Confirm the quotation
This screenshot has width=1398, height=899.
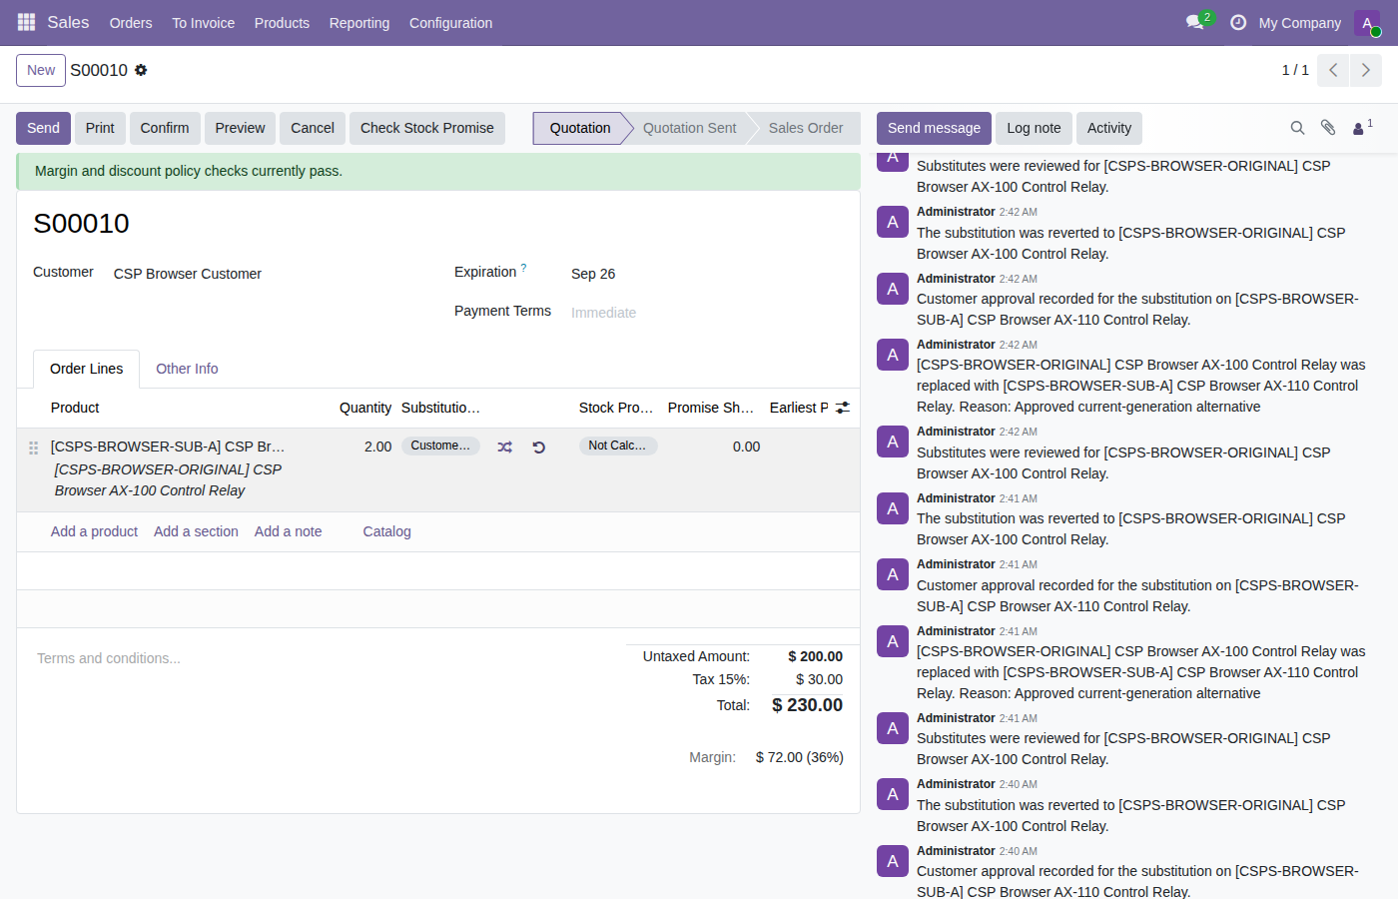point(165,128)
